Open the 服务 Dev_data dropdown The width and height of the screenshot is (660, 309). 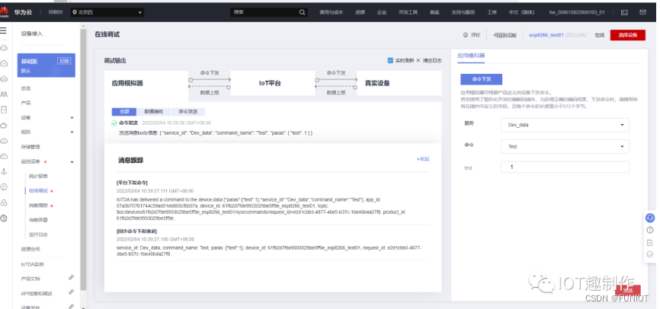[565, 125]
